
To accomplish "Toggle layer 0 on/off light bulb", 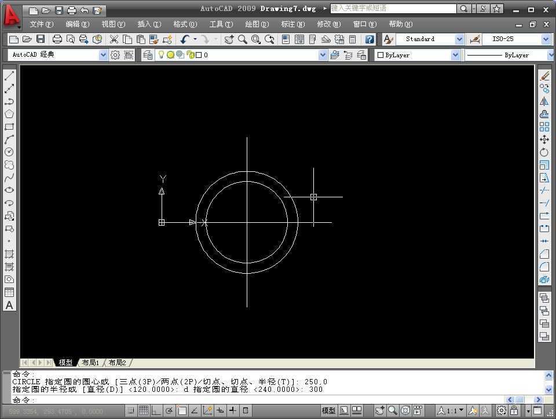I will click(x=162, y=54).
